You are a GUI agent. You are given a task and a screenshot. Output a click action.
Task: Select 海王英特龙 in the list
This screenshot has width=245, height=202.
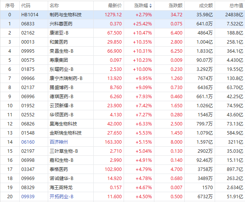tap(61, 188)
